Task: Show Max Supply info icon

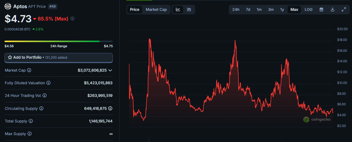Action: (30, 134)
